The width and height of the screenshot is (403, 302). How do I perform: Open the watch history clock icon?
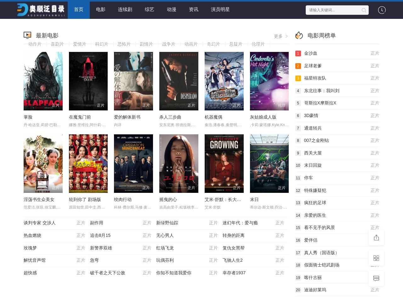click(382, 10)
